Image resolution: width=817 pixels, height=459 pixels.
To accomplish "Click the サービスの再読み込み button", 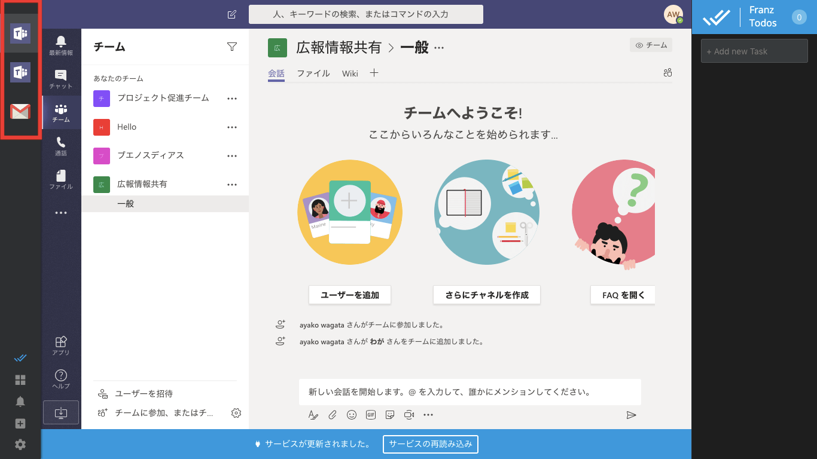I will (430, 444).
